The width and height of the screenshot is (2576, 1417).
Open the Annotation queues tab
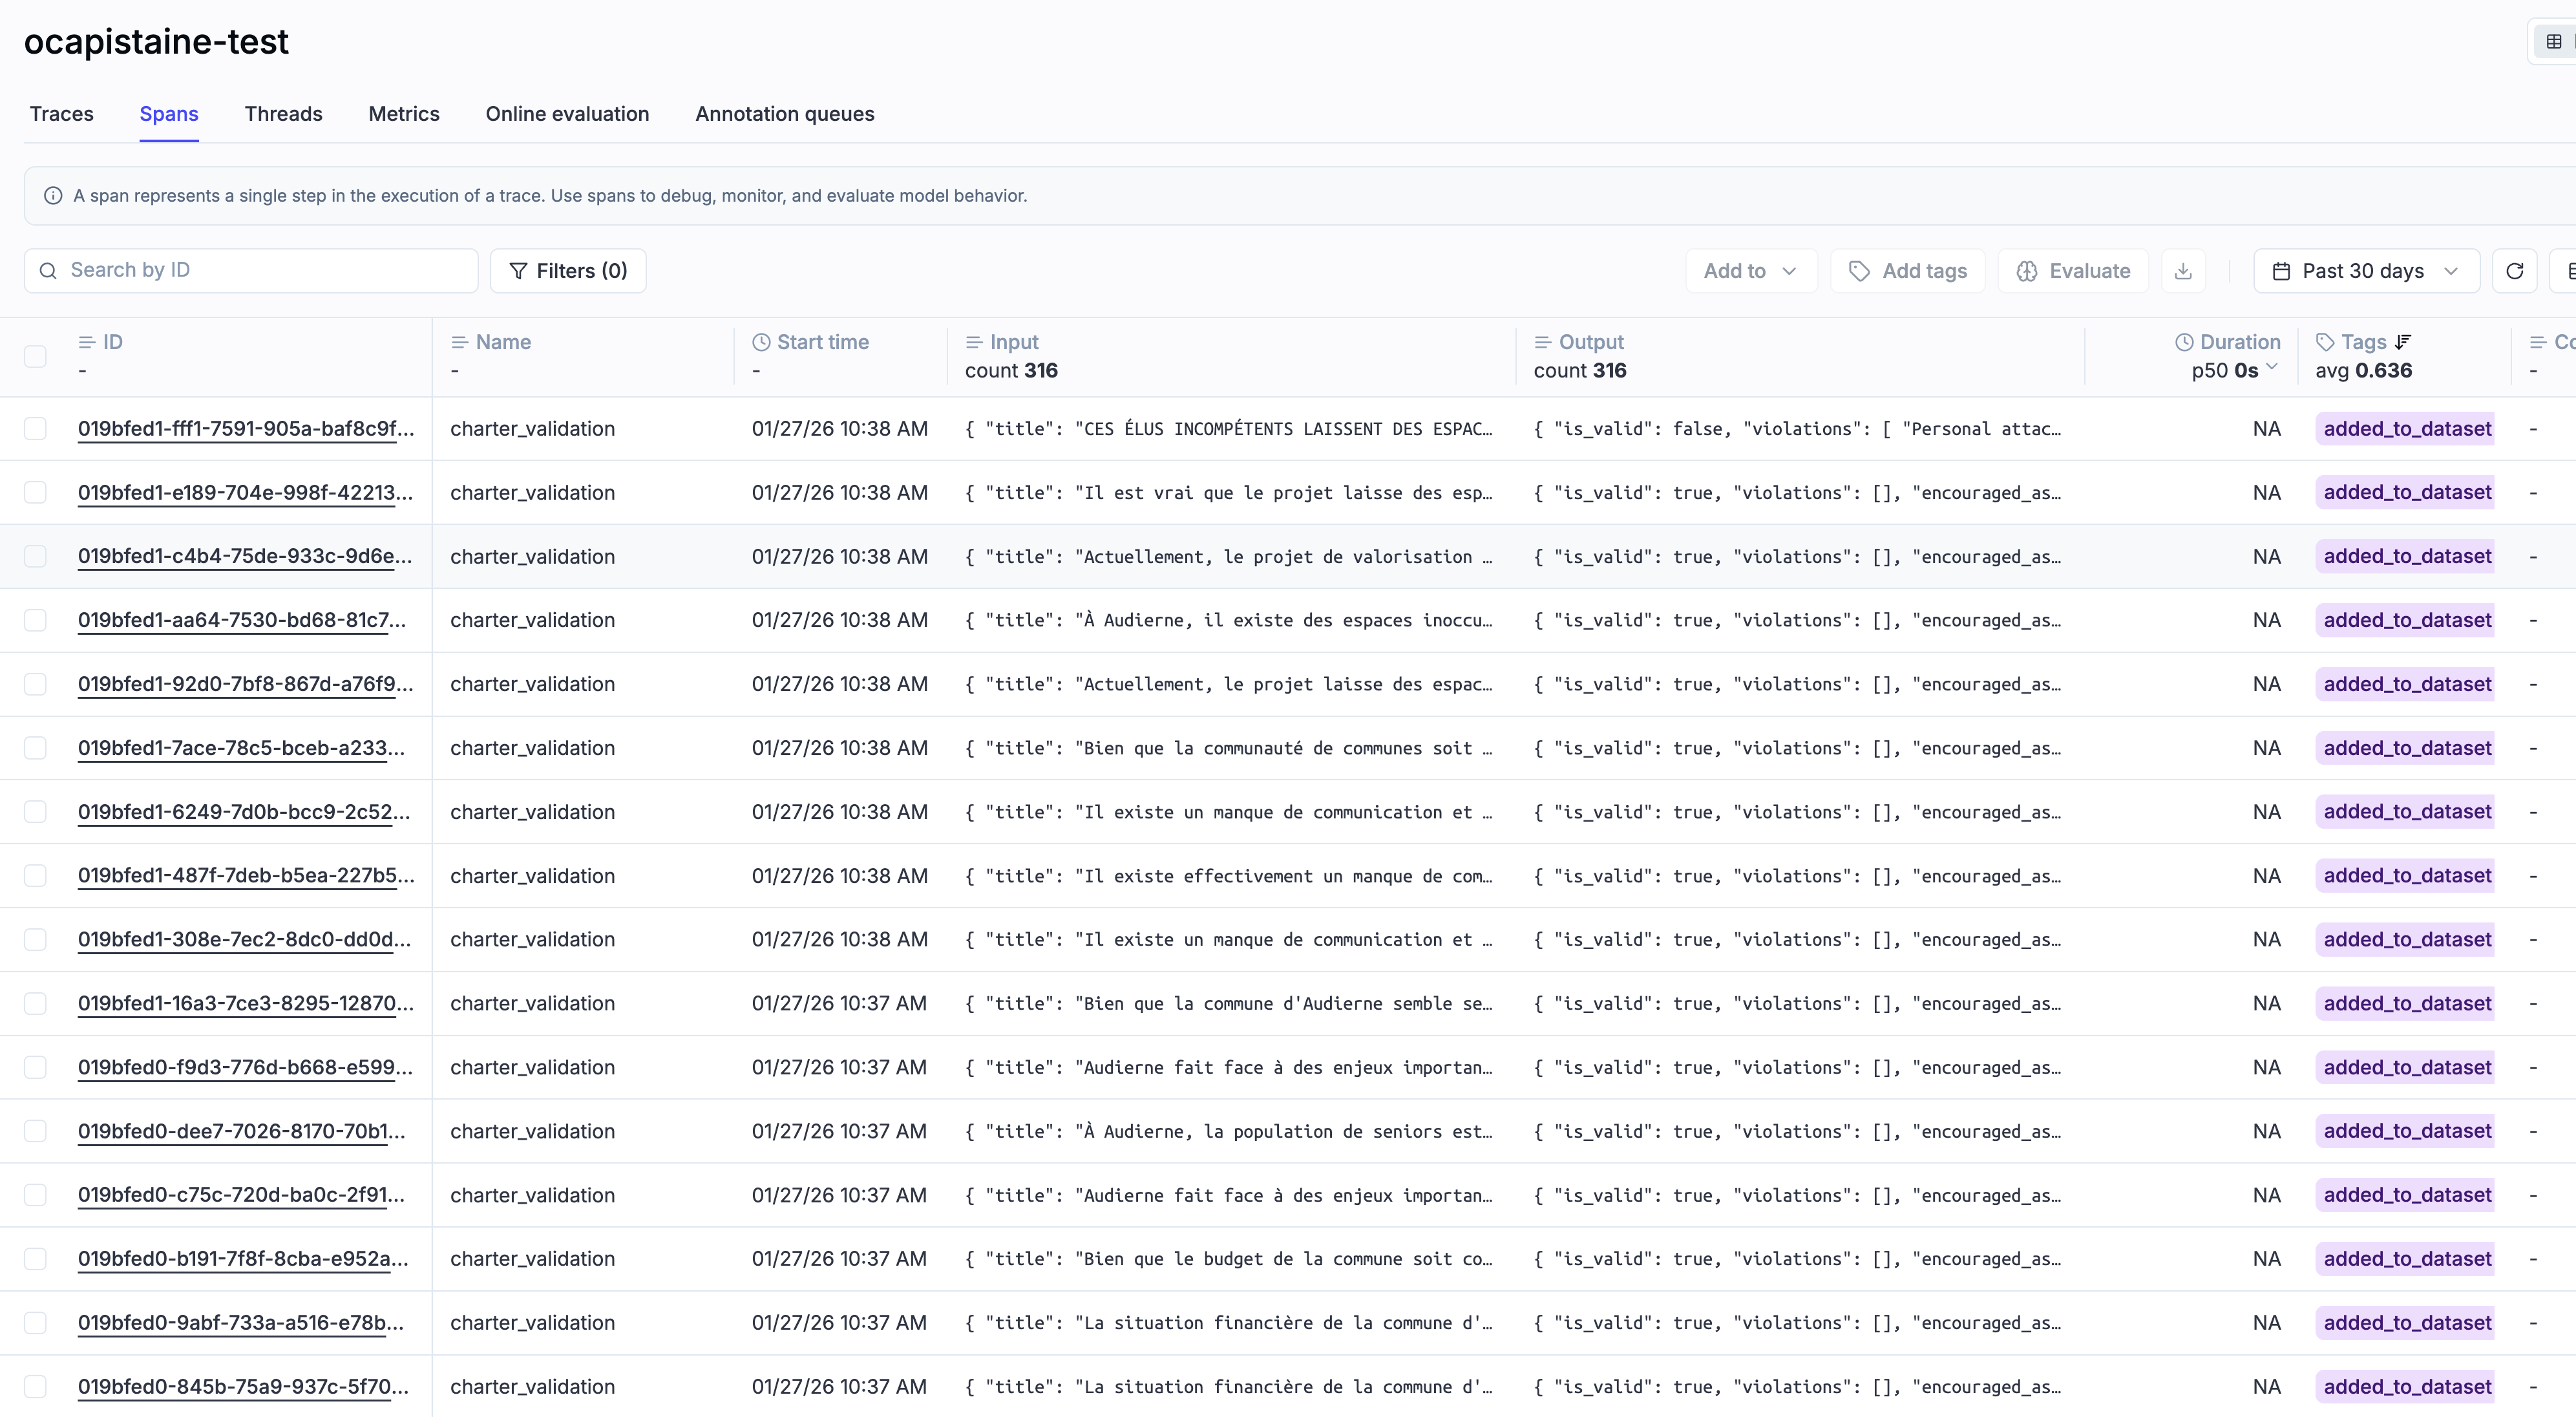pyautogui.click(x=784, y=114)
